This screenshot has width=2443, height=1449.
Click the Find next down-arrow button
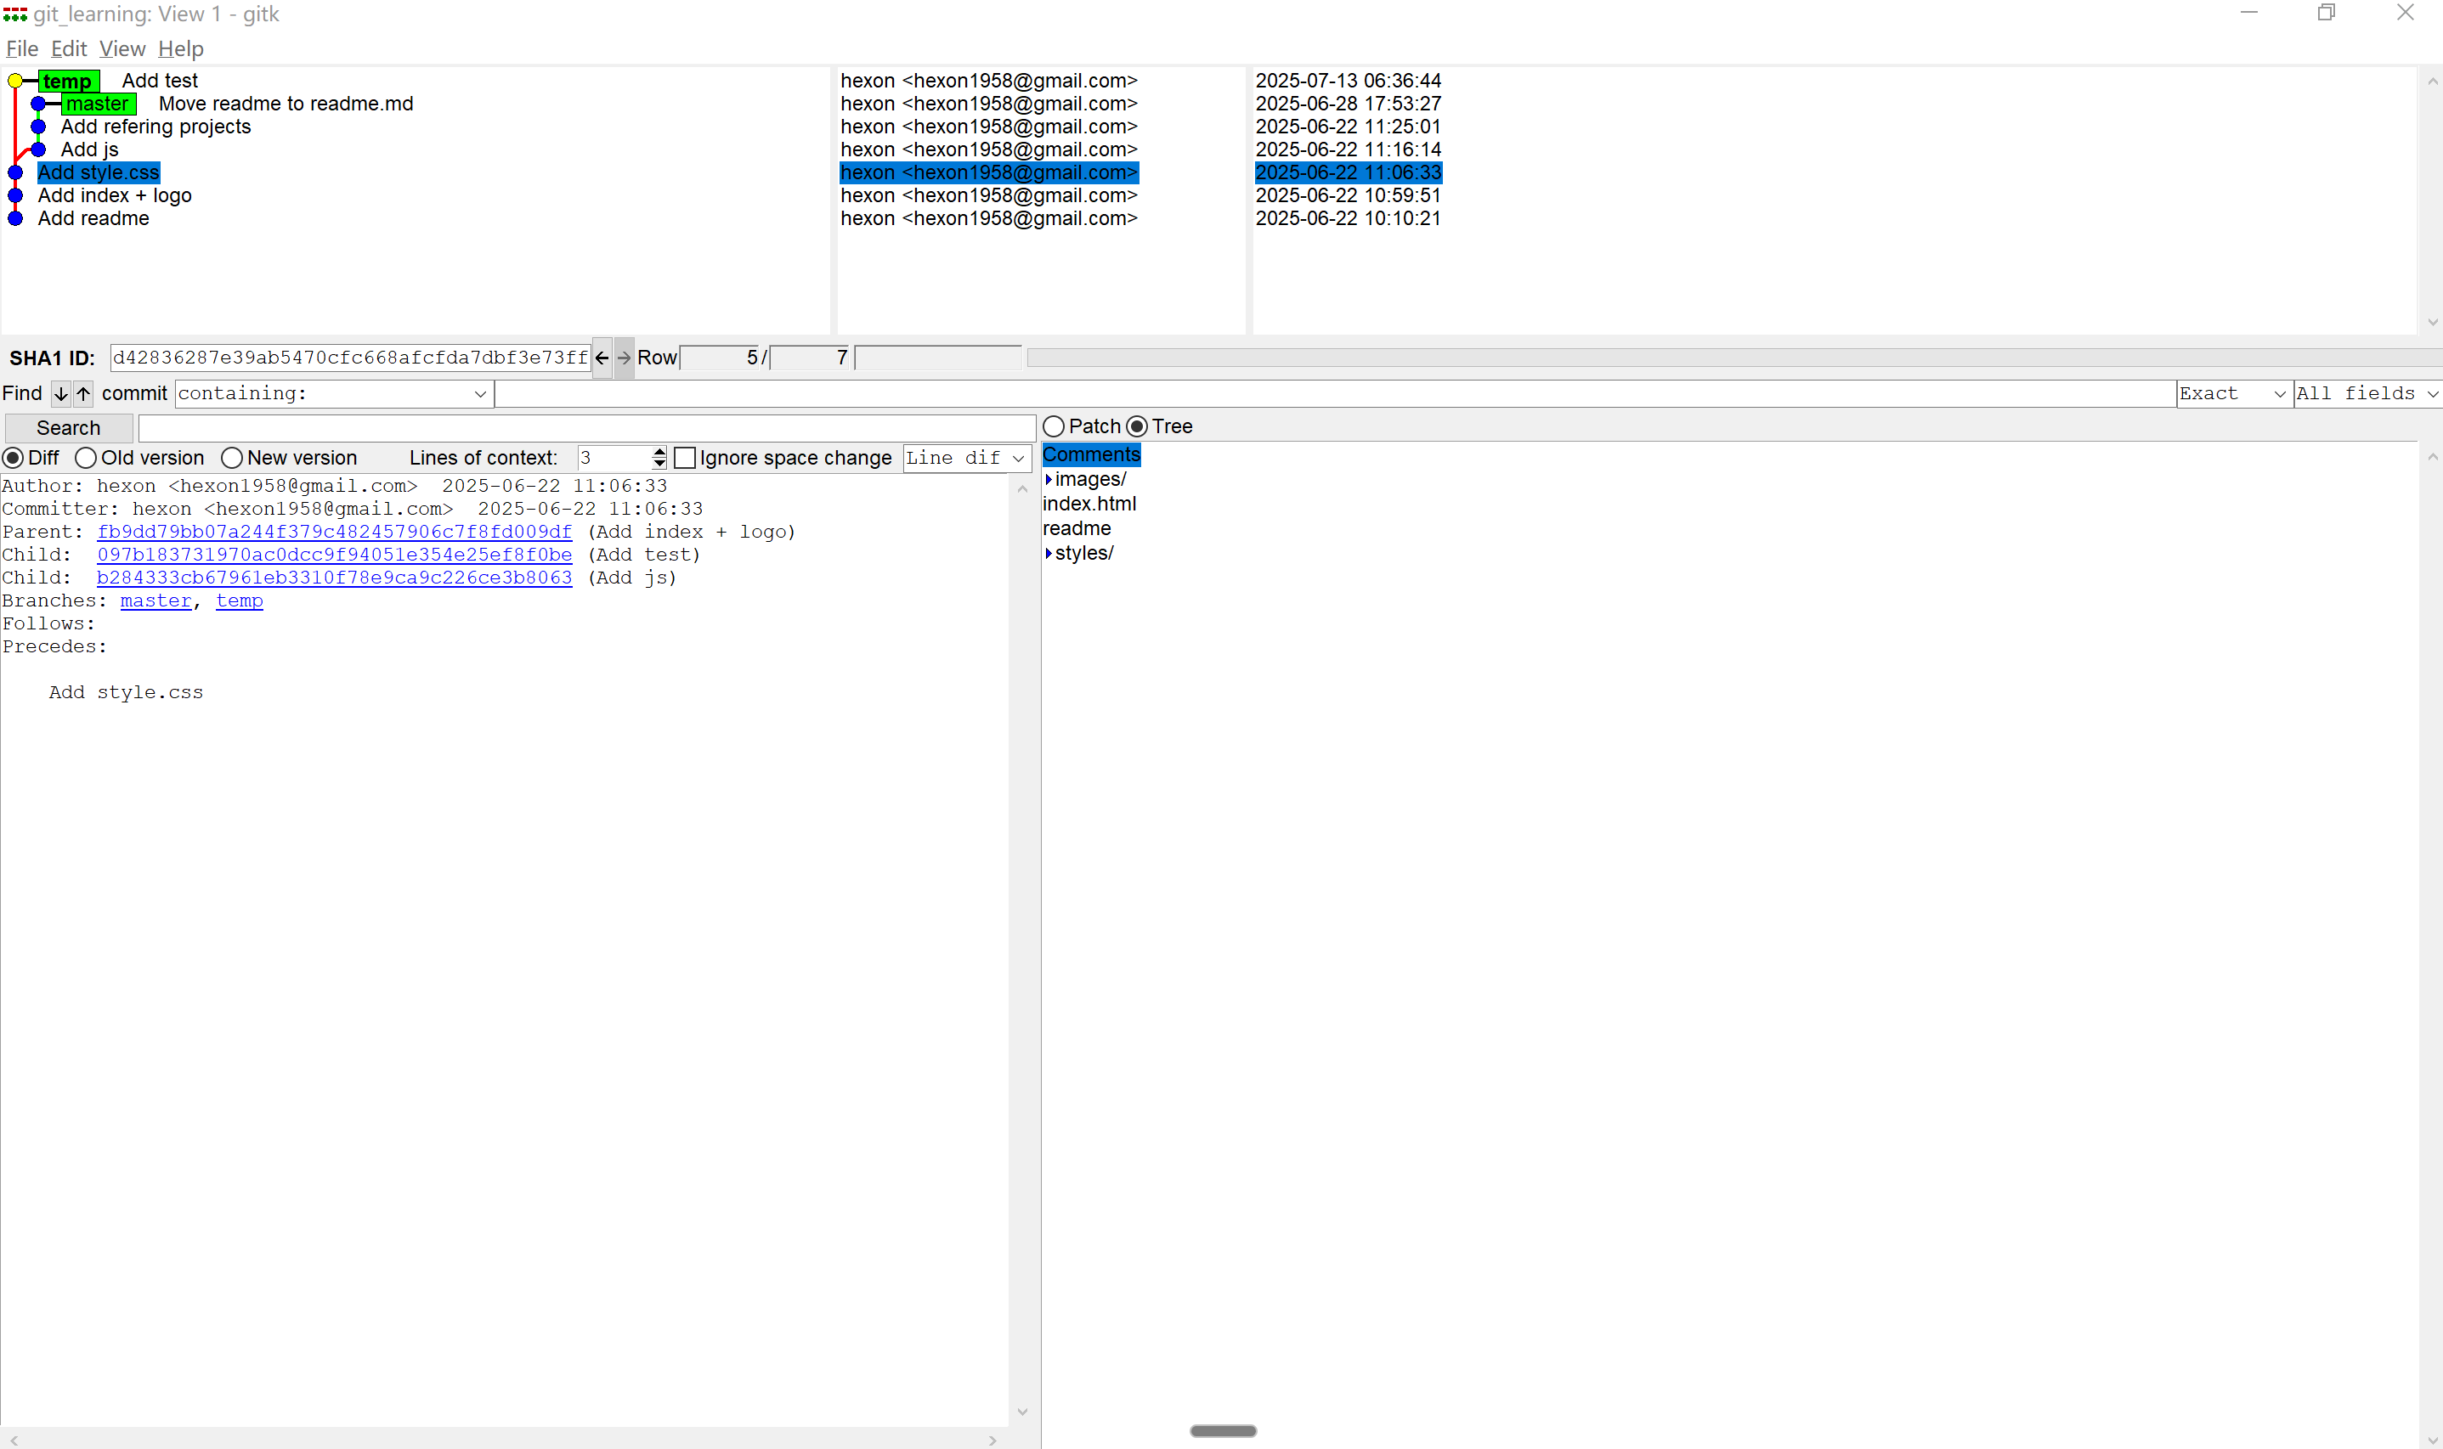point(60,393)
